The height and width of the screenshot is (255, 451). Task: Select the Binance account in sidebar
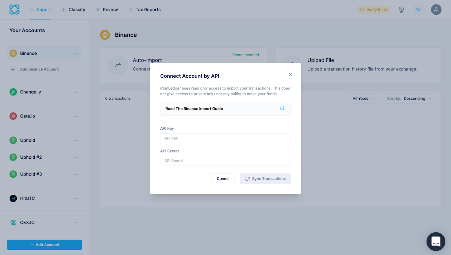point(45,54)
